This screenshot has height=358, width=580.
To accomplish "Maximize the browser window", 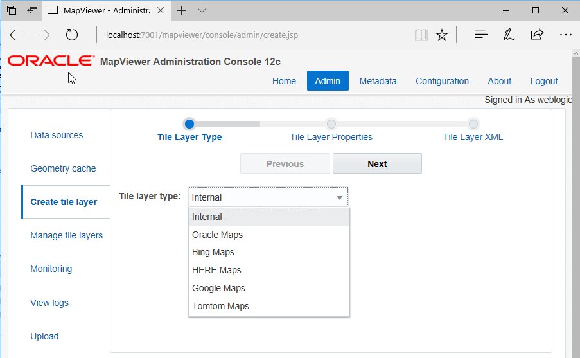I will click(x=535, y=10).
